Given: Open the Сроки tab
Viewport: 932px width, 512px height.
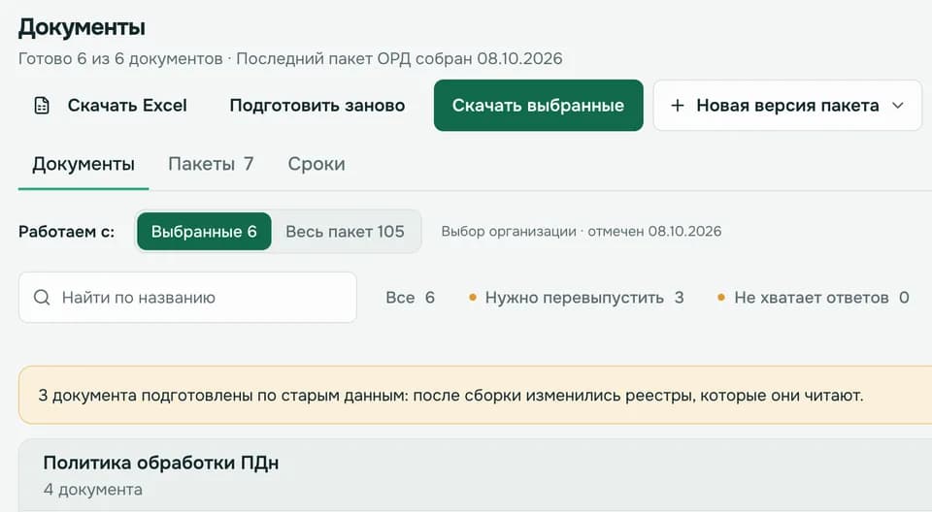Looking at the screenshot, I should (x=316, y=164).
